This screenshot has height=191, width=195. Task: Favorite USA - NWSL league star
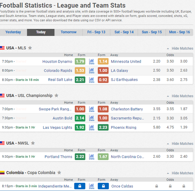[x=33, y=143]
